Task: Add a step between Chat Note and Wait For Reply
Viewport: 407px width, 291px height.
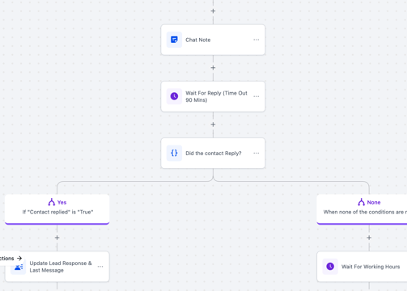Action: 213,68
